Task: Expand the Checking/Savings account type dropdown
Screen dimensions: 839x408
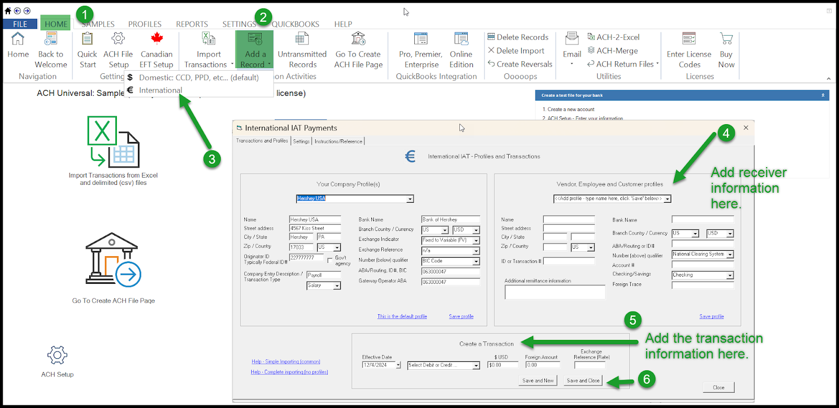Action: click(729, 275)
